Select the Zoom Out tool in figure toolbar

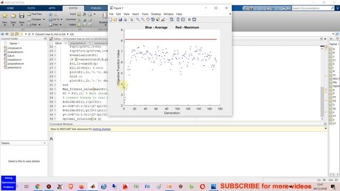point(143,20)
